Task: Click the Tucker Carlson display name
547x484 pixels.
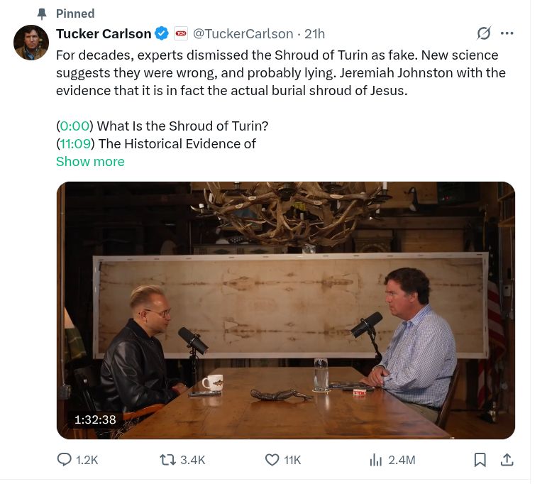Action: coord(104,34)
